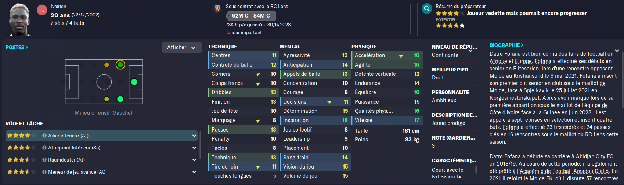The image size is (624, 185).
Task: Click the Caractéristiques panel scrollbar
Action: click(x=476, y=170)
